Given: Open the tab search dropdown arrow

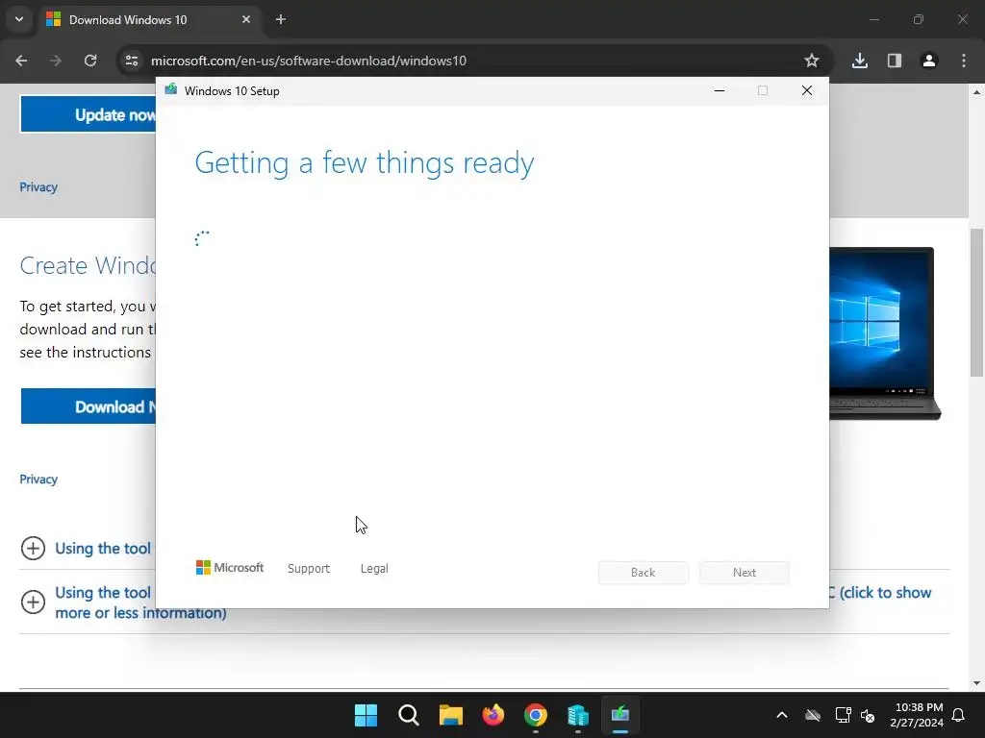Looking at the screenshot, I should 19,19.
